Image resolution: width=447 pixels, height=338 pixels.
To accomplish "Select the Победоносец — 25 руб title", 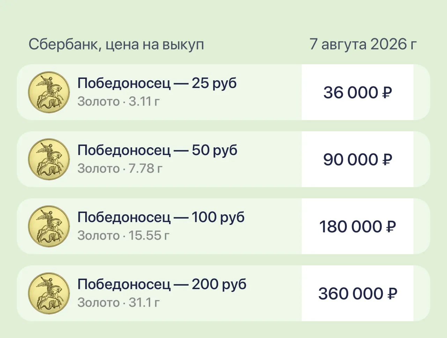I will (x=157, y=83).
